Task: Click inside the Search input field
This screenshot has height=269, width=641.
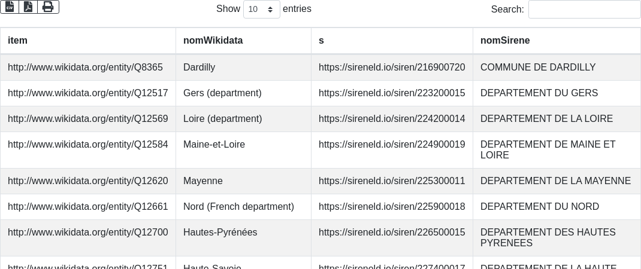Action: [584, 9]
